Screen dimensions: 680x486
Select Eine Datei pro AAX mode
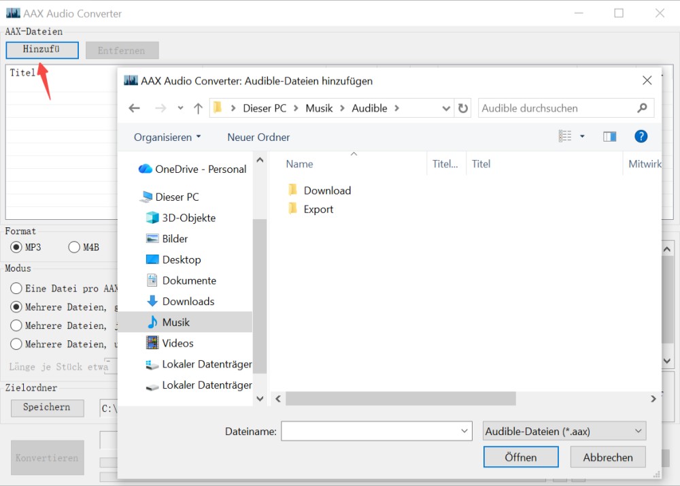16,288
